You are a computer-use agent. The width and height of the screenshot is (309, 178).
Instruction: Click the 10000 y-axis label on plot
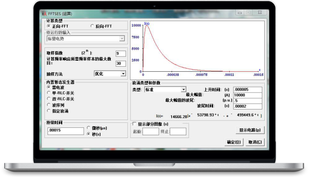[136, 25]
